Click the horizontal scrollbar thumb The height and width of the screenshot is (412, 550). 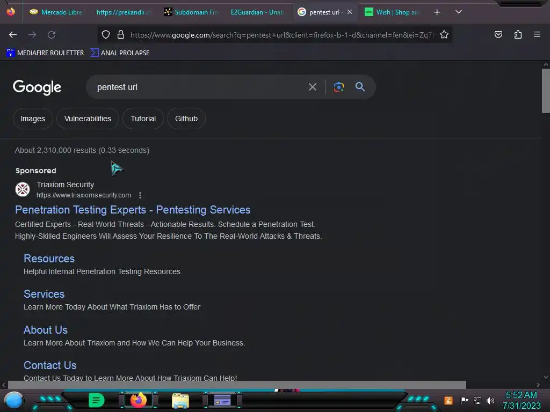coord(237,385)
